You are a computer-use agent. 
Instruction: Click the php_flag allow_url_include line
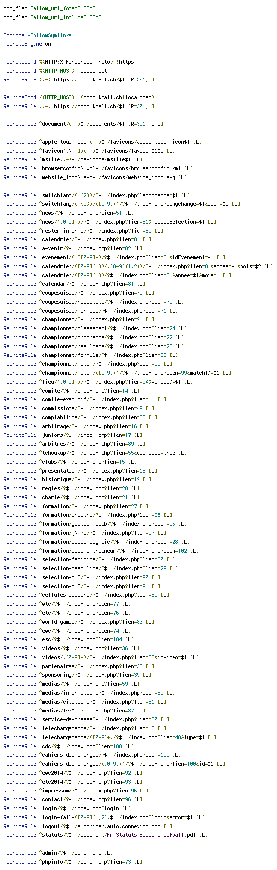[x=52, y=17]
